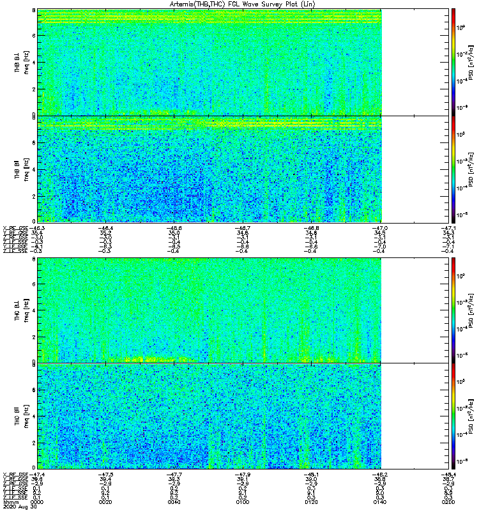Click the '0200' time label
This screenshot has height=511, width=479.
pyautogui.click(x=448, y=502)
